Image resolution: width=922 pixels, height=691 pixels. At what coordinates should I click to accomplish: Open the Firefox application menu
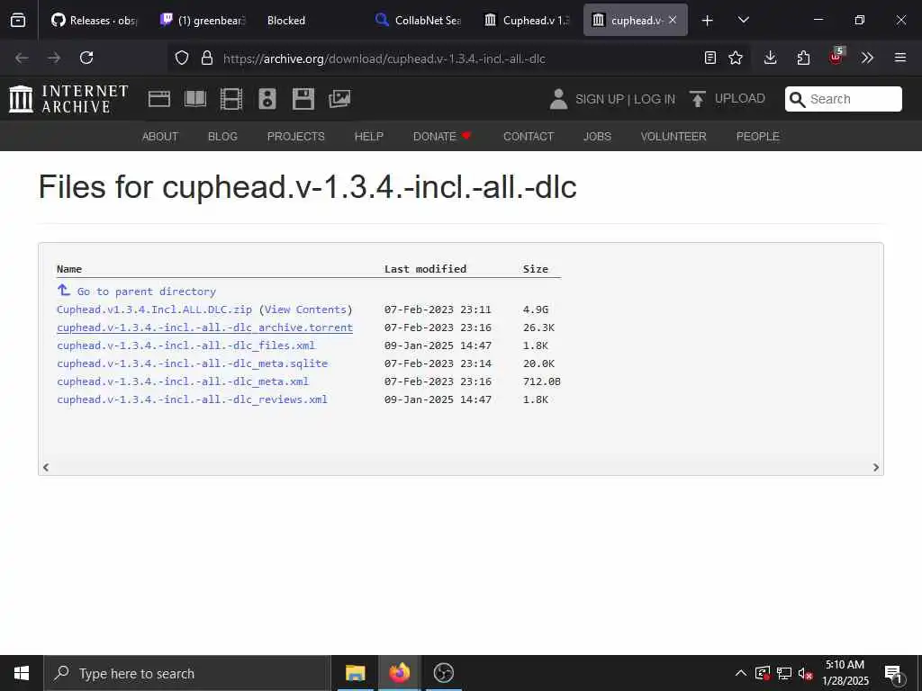point(900,58)
